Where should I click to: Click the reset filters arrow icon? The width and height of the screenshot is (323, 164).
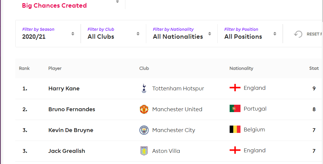click(x=298, y=34)
